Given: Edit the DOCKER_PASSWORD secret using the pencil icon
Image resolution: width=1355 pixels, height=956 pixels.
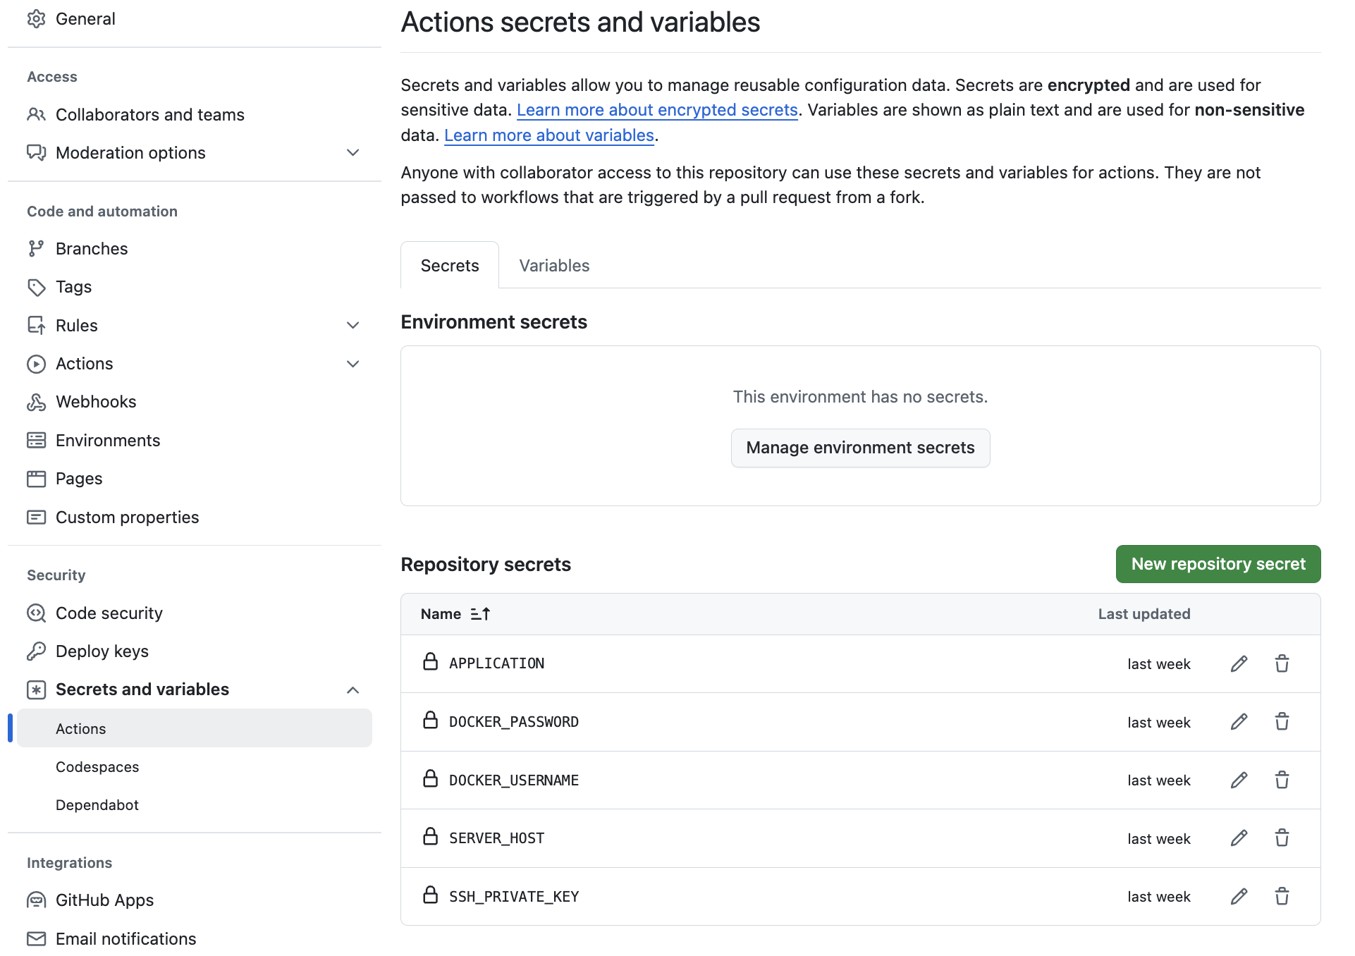Looking at the screenshot, I should (1239, 721).
